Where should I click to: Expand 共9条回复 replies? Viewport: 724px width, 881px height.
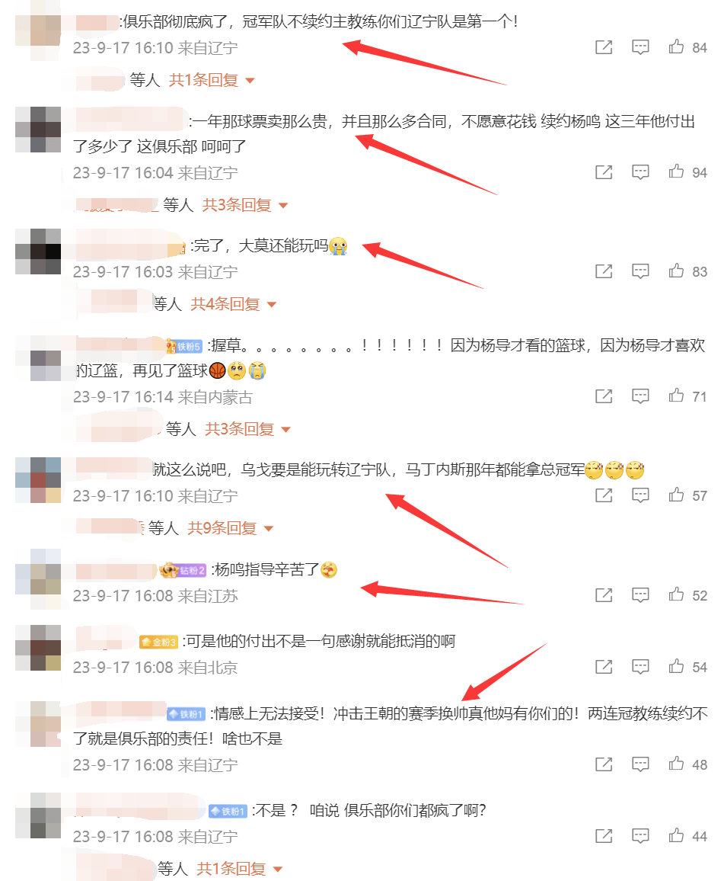230,528
